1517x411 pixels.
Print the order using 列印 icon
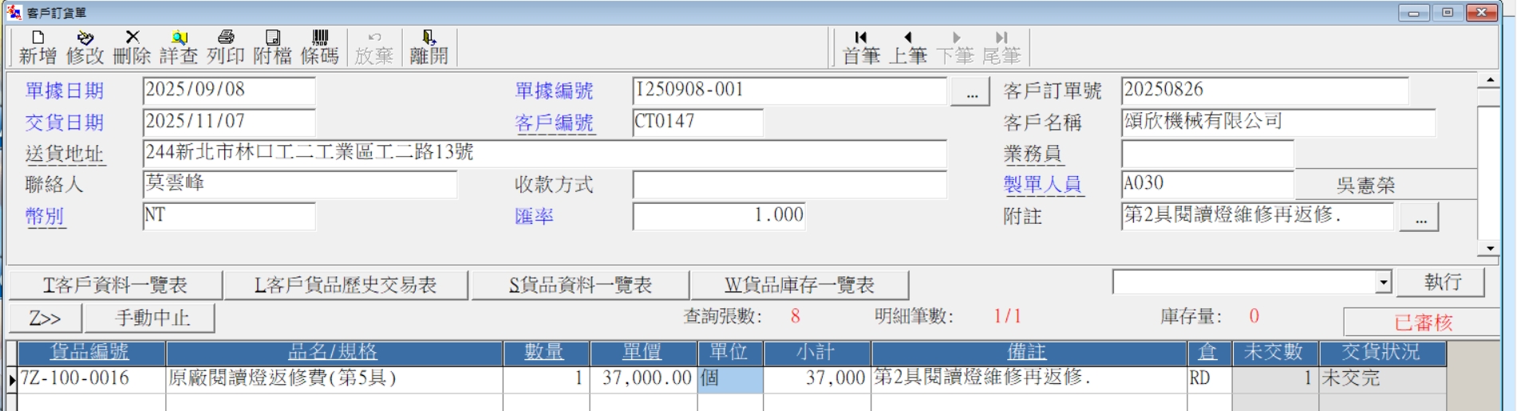click(x=225, y=47)
